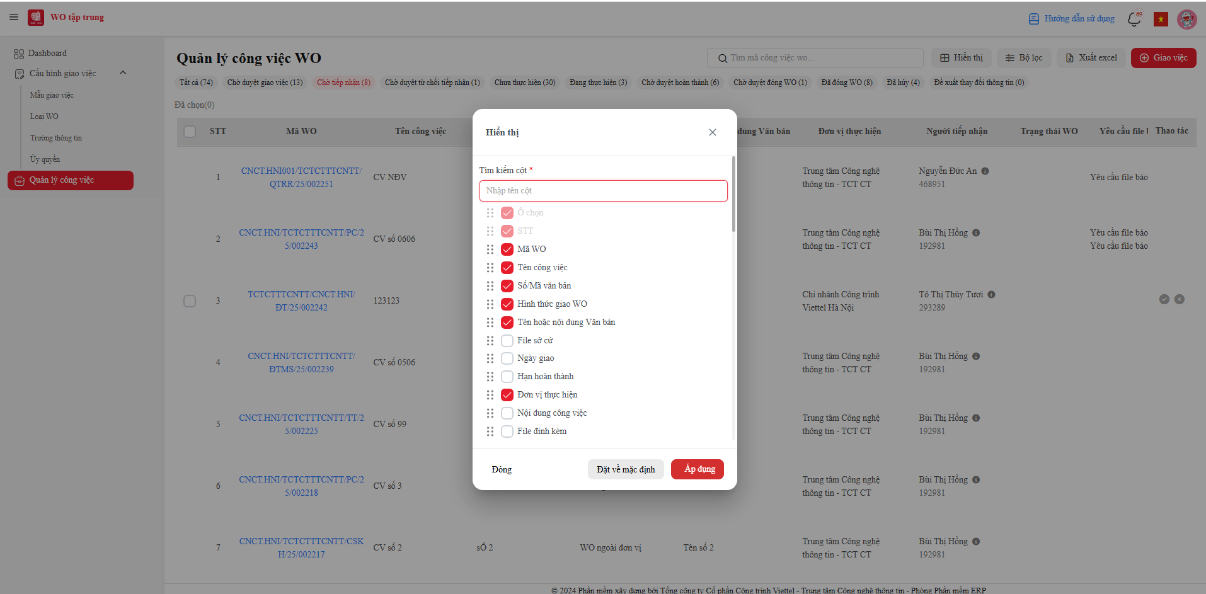Click info icon next to Nguyễn Đức An
The height and width of the screenshot is (594, 1206).
pos(985,171)
